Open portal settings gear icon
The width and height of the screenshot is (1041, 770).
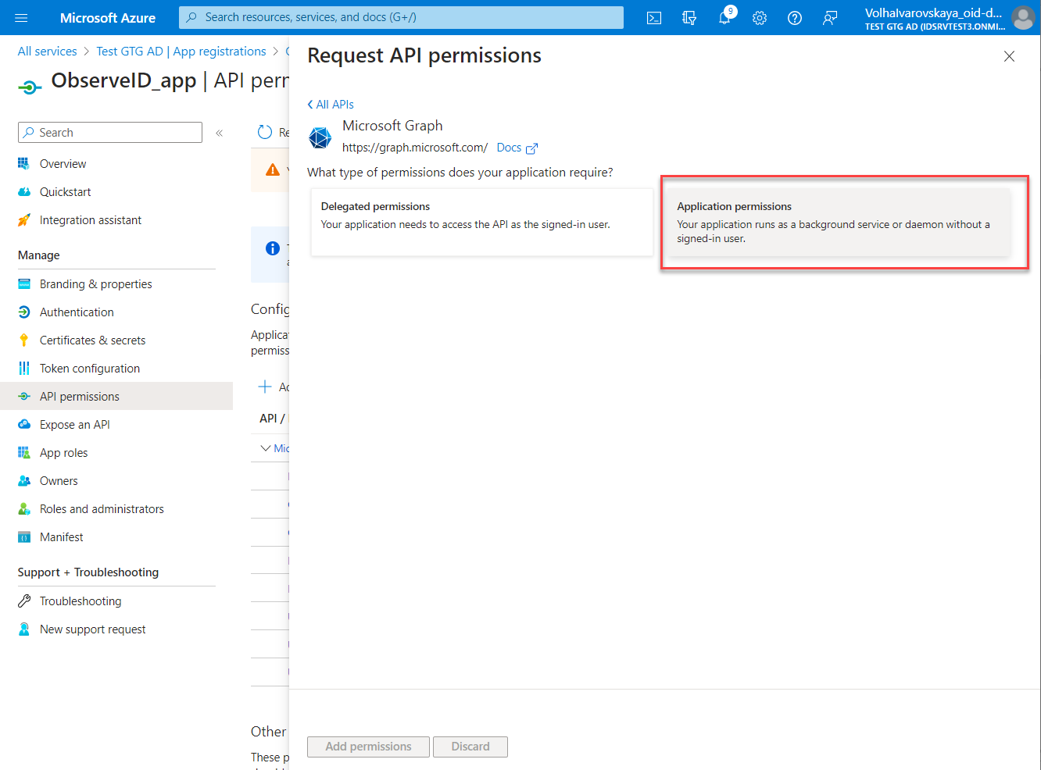pyautogui.click(x=760, y=18)
